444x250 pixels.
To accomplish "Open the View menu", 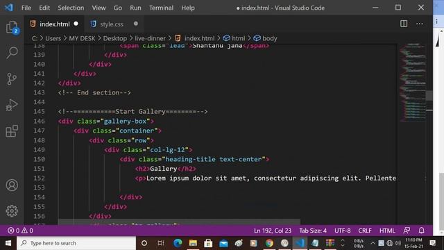I will point(99,8).
